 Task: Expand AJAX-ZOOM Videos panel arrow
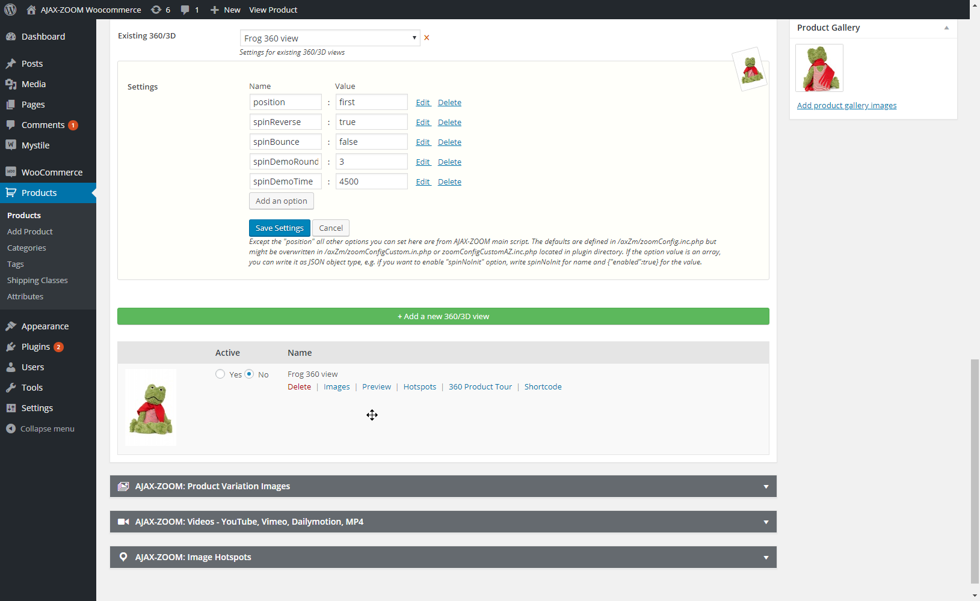click(766, 522)
